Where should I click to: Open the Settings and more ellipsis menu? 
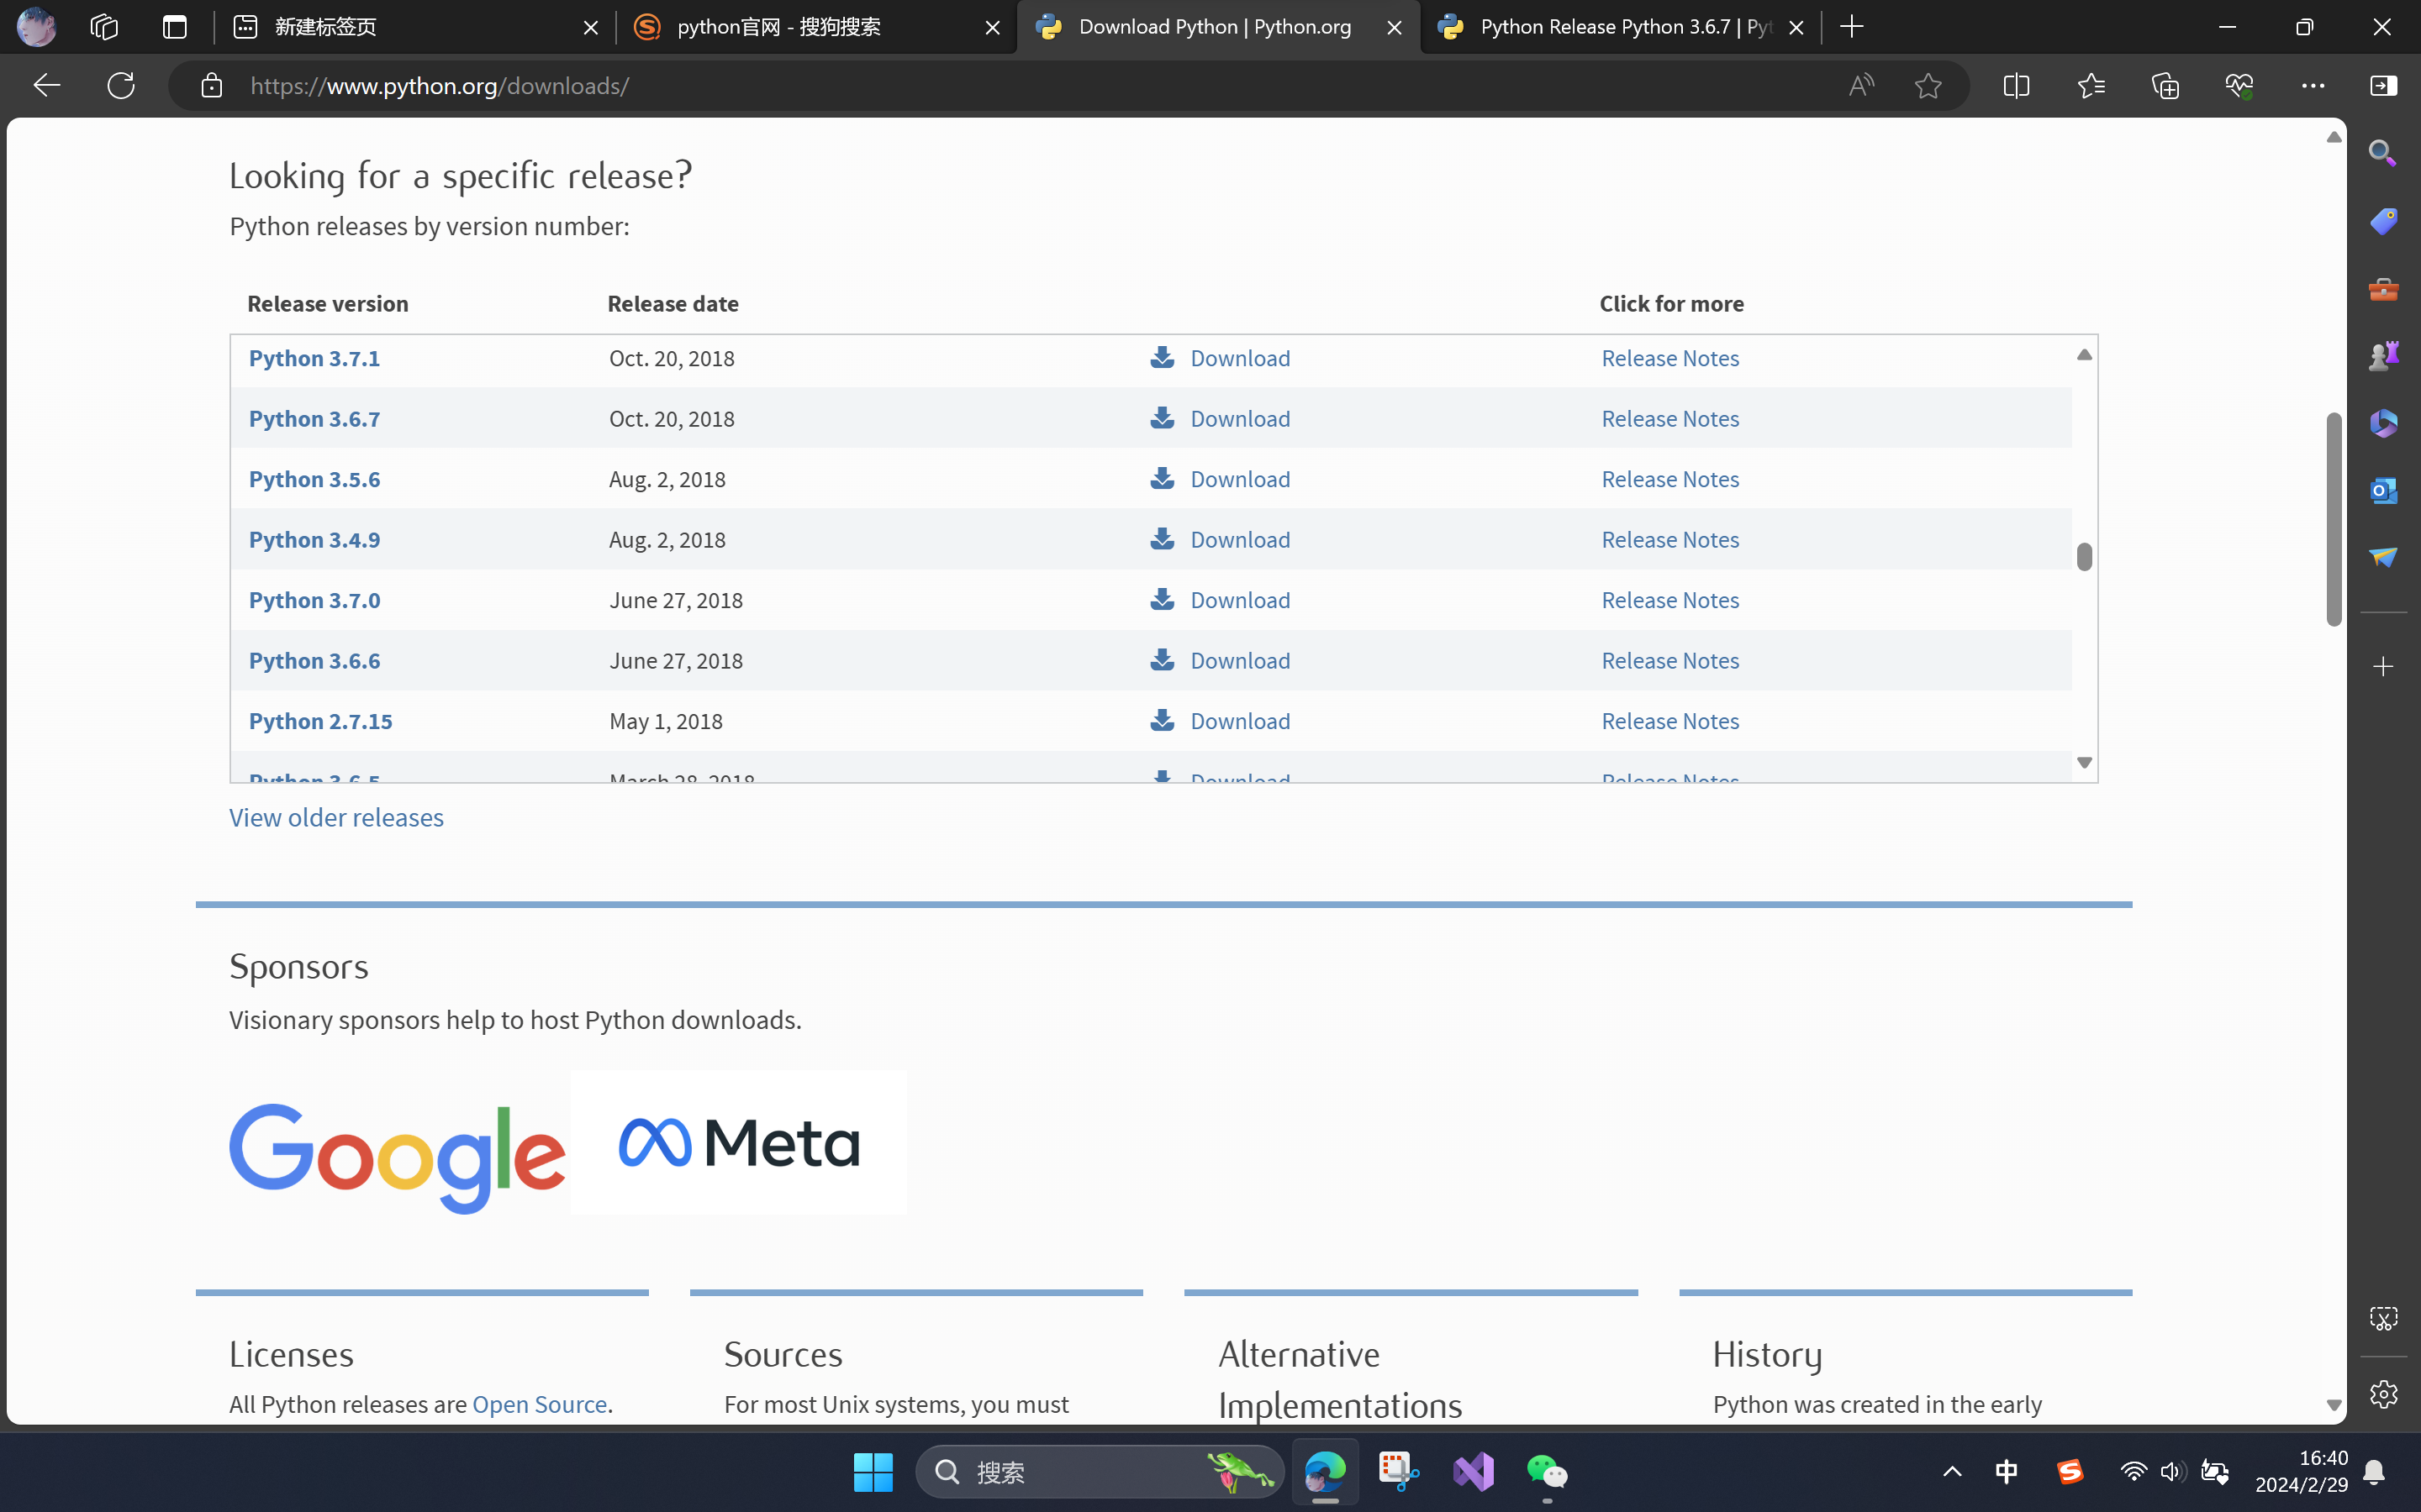point(2313,86)
